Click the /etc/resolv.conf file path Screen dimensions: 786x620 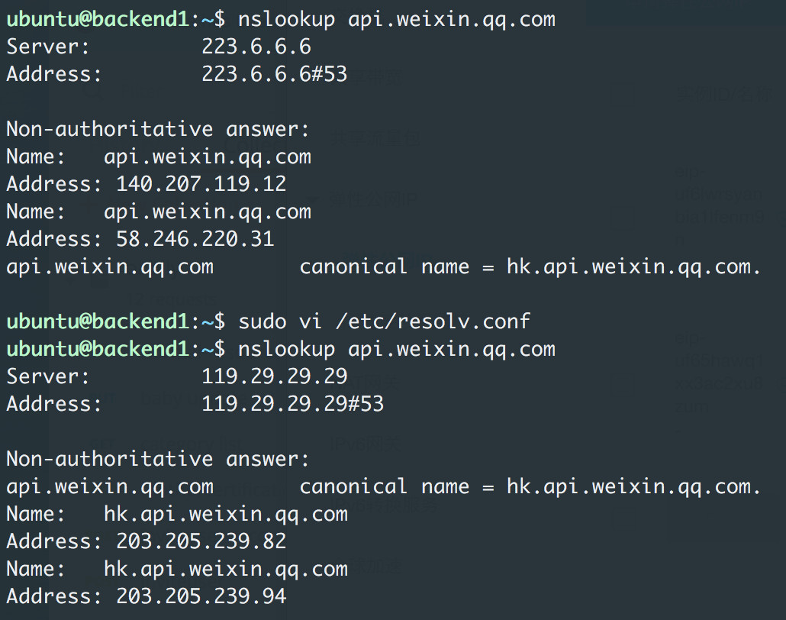(x=433, y=321)
